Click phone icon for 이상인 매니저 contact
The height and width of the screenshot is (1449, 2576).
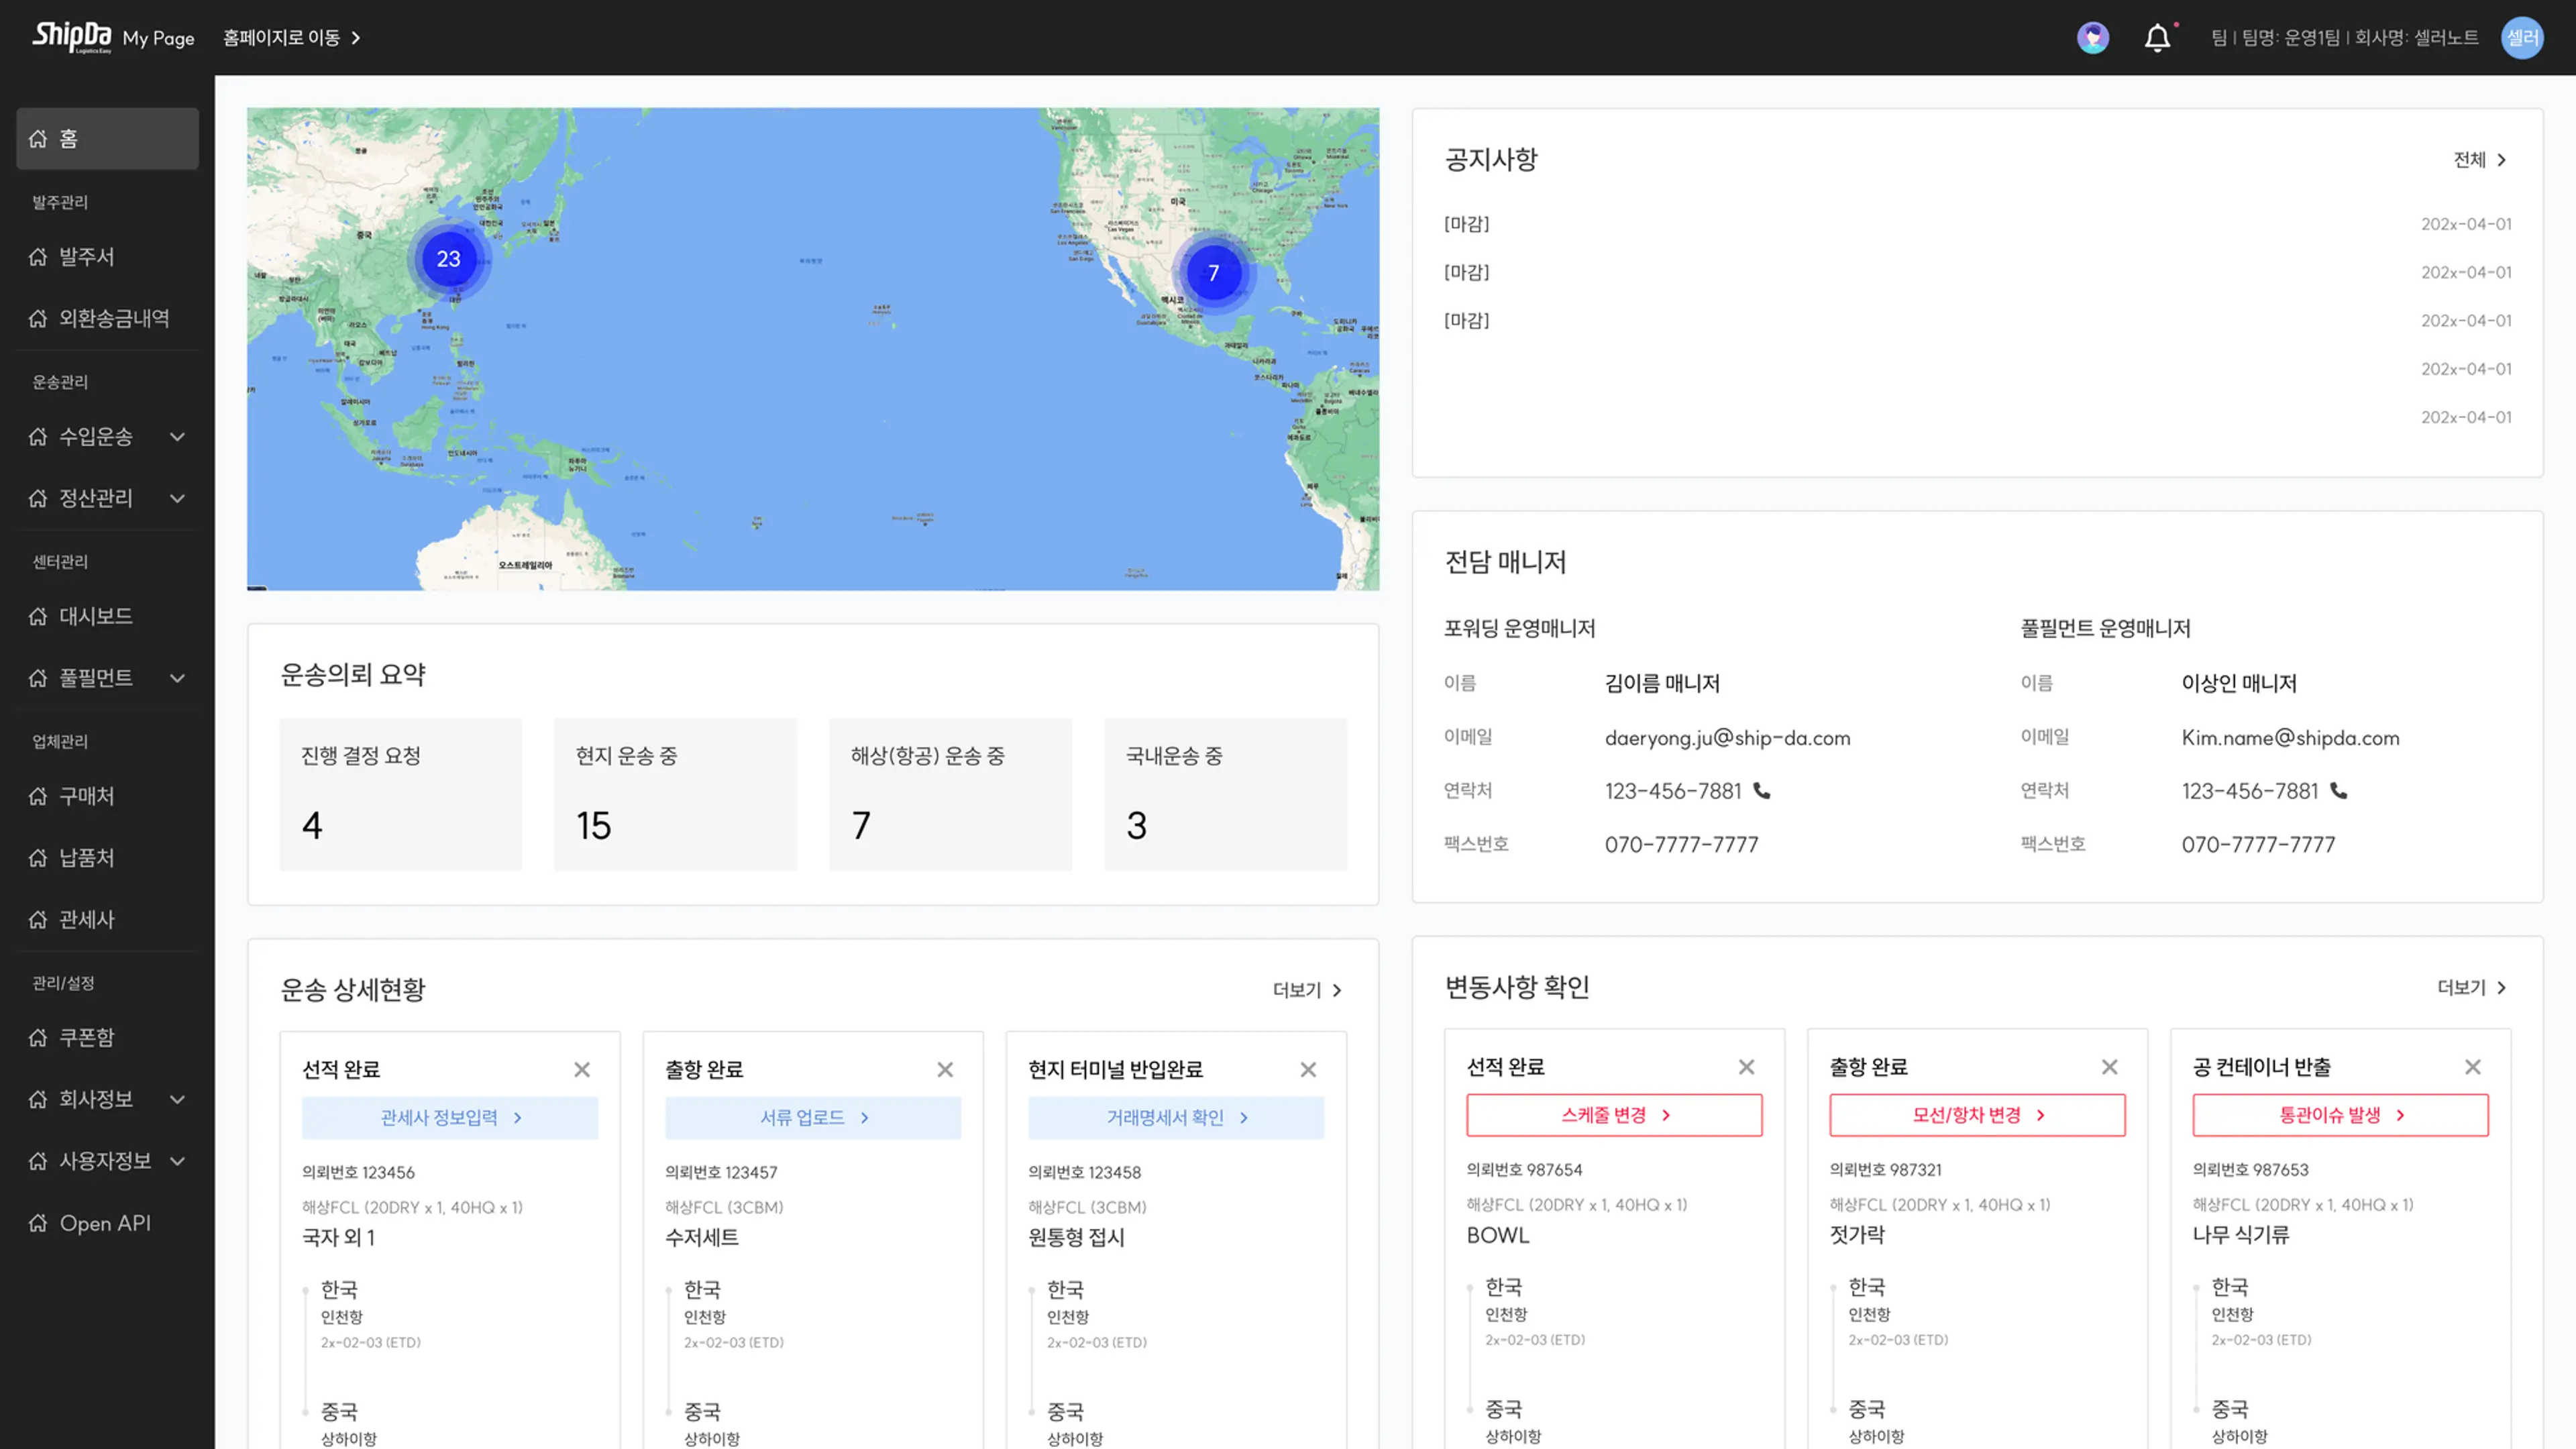2339,791
